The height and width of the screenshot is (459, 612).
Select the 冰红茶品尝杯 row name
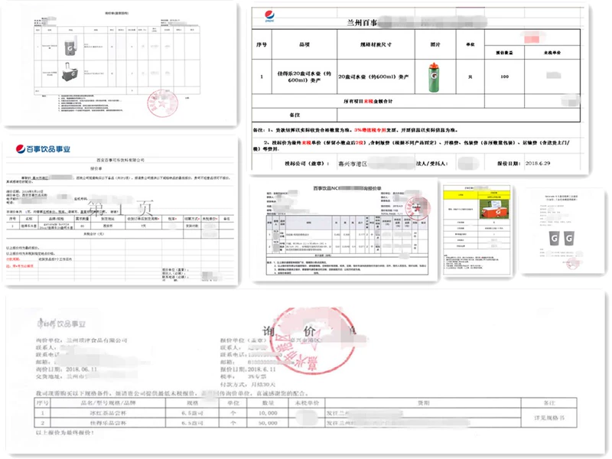click(x=108, y=413)
